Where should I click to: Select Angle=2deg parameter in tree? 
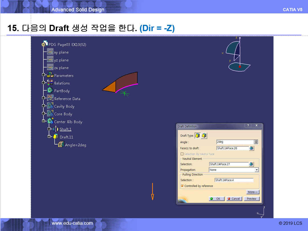pos(75,145)
